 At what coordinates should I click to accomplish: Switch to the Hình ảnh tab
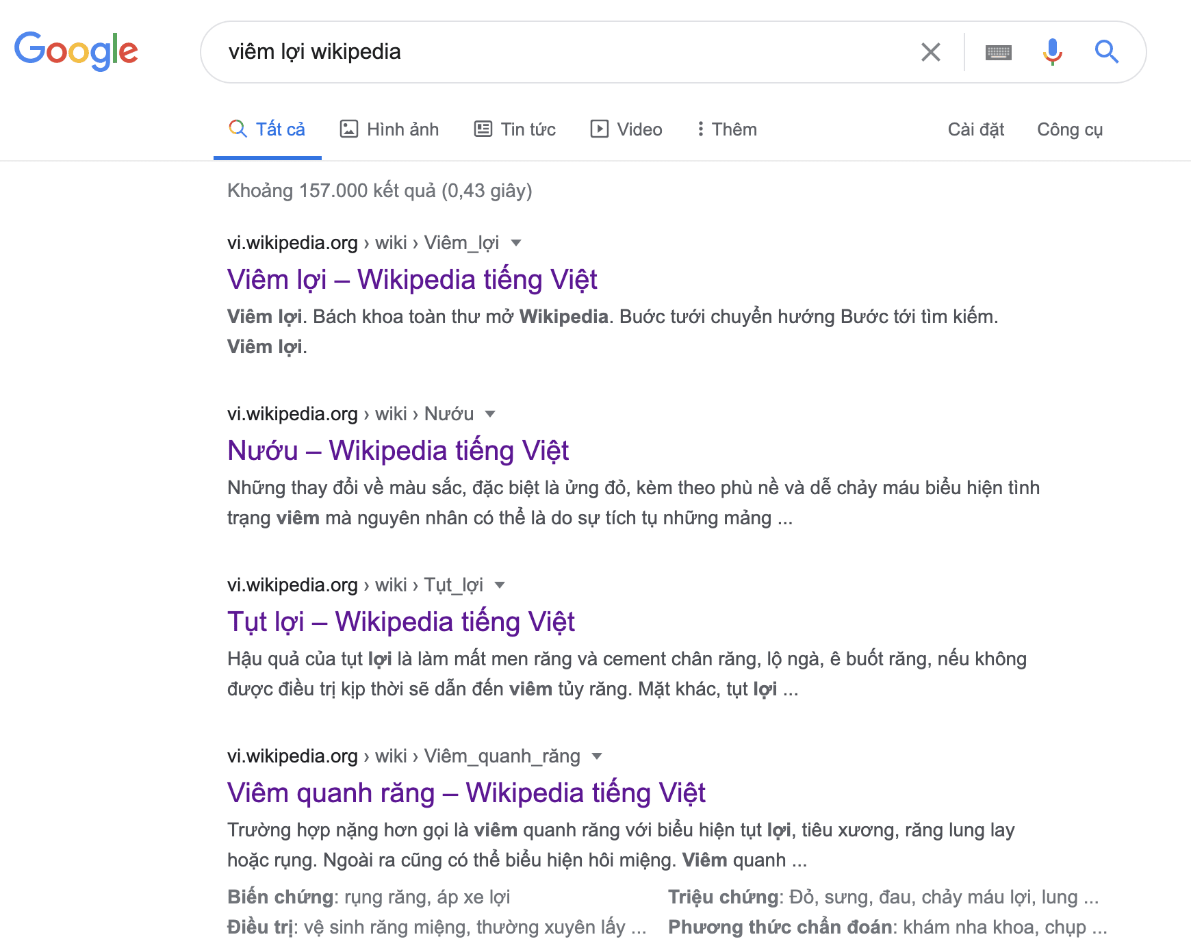[404, 129]
